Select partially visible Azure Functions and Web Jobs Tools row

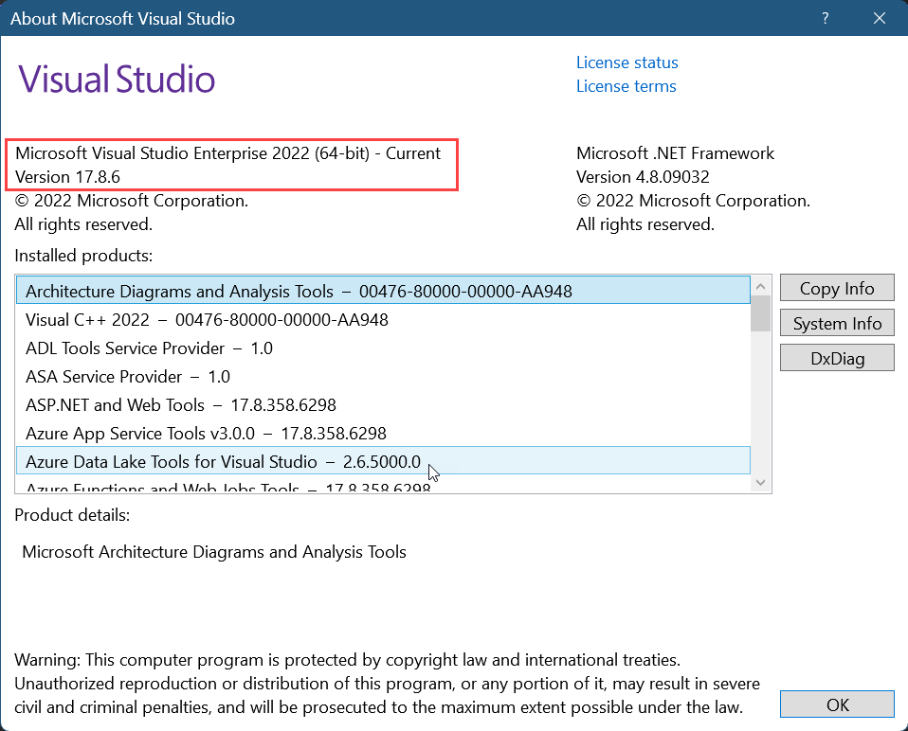tap(383, 485)
